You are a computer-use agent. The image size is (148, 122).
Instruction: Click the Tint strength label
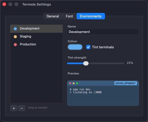[x=77, y=58]
